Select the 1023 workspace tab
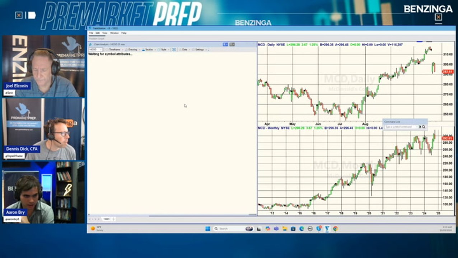The height and width of the screenshot is (258, 458). (107, 219)
